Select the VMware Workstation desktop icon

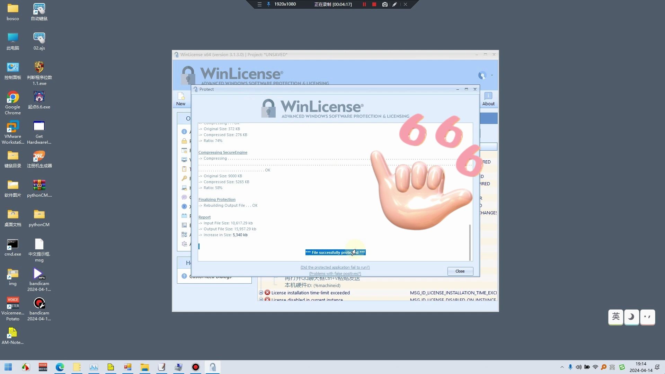(13, 132)
